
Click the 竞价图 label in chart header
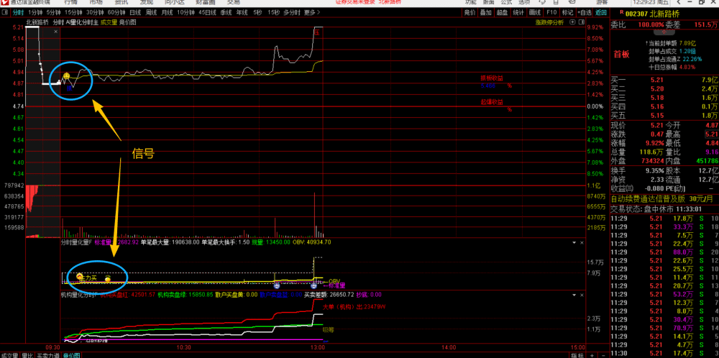point(127,22)
